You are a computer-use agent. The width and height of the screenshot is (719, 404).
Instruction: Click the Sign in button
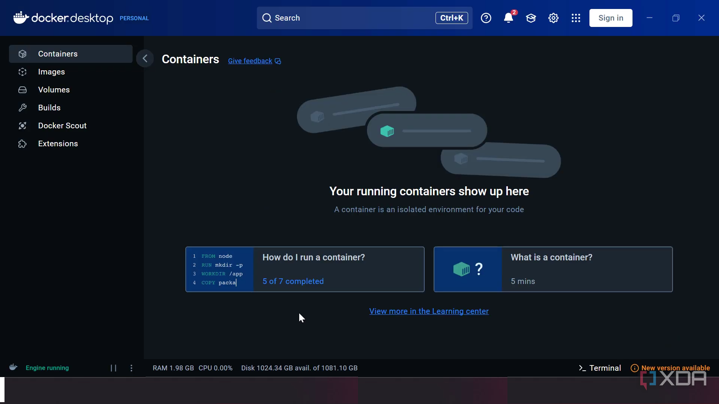(x=611, y=18)
